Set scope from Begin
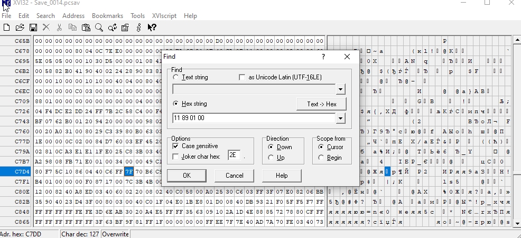 321,158
